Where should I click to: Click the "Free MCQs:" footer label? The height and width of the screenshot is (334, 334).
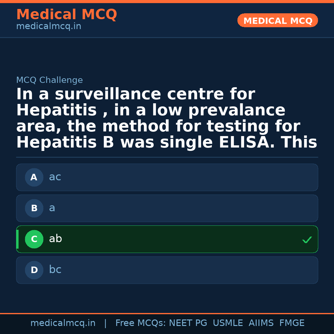[140, 323]
